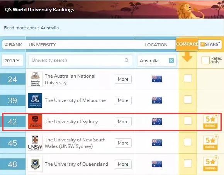Open the UNSW 5-star rating badge
The width and height of the screenshot is (224, 175).
coord(210,143)
